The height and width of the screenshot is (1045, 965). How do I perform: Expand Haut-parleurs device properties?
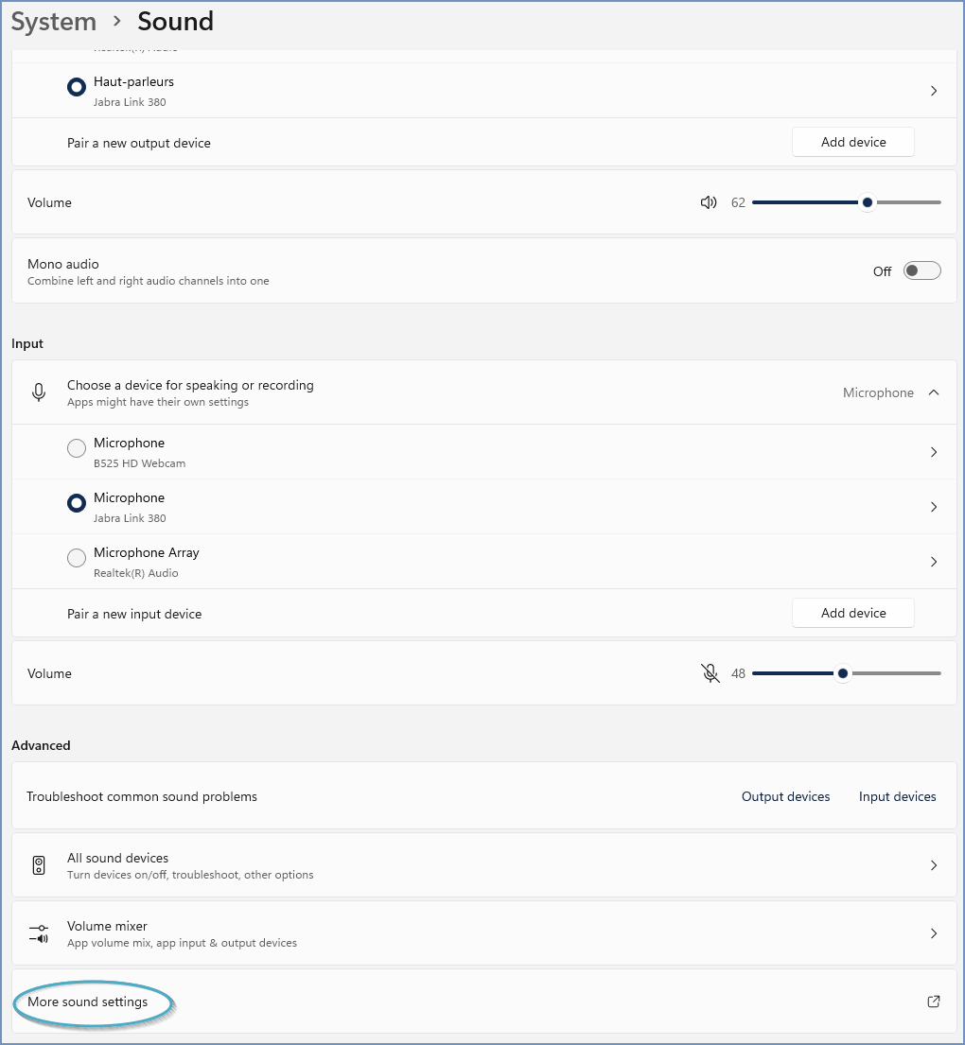(x=934, y=90)
